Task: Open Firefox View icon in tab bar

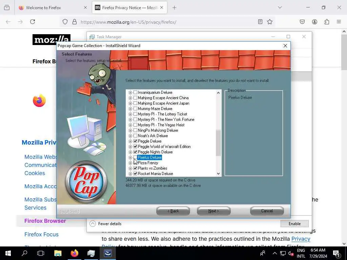Action: coord(7,7)
